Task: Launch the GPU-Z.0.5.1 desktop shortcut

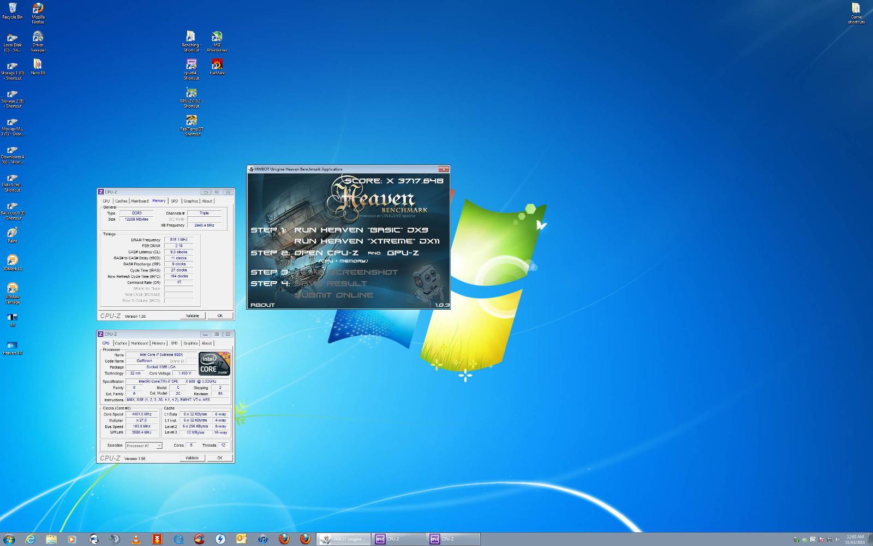Action: point(191,98)
